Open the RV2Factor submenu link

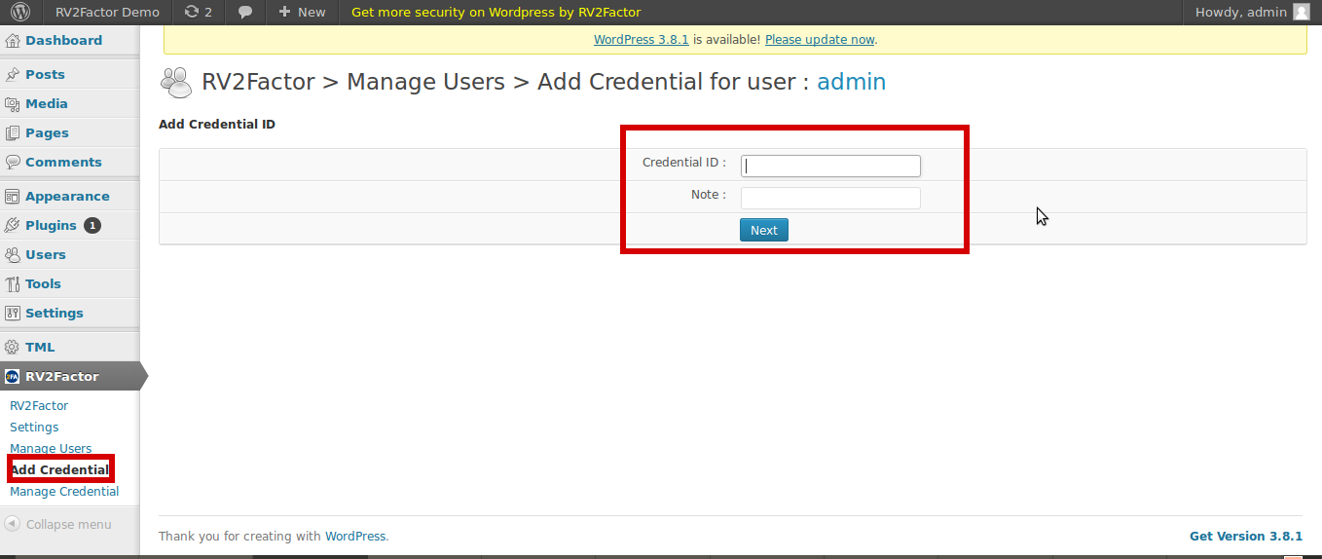39,406
